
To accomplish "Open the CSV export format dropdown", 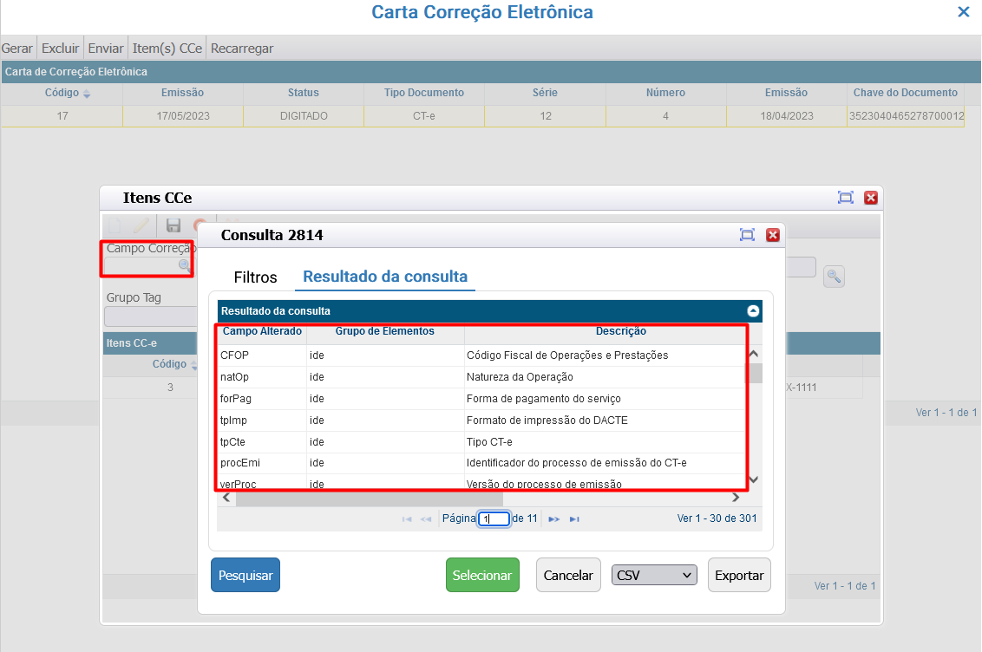I will (654, 575).
